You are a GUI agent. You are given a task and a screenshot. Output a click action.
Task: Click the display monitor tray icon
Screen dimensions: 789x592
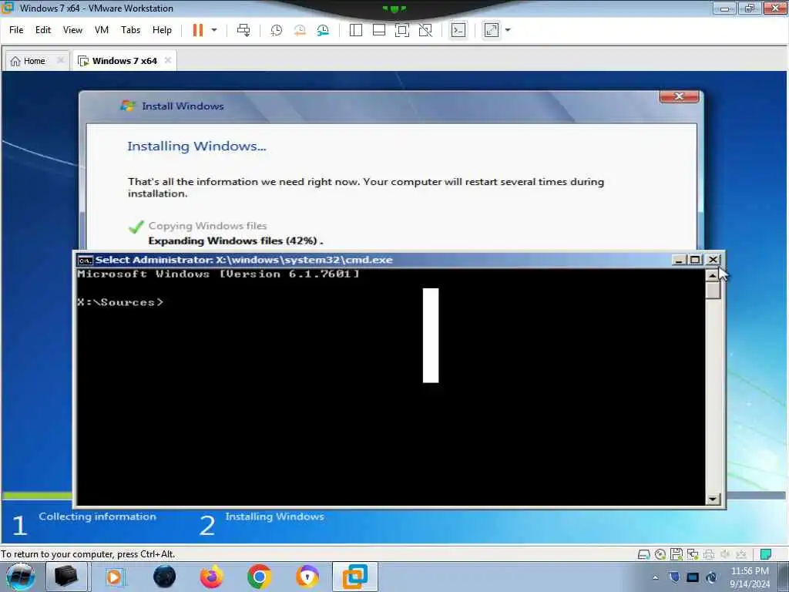point(693,577)
